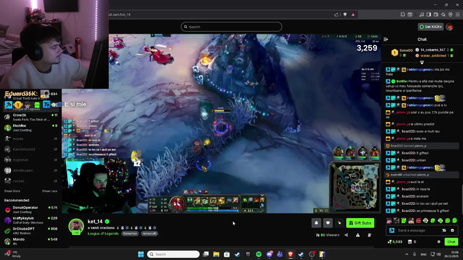Report stream using warning triangle icon
Viewport: 463px width, 260px height.
(358, 235)
